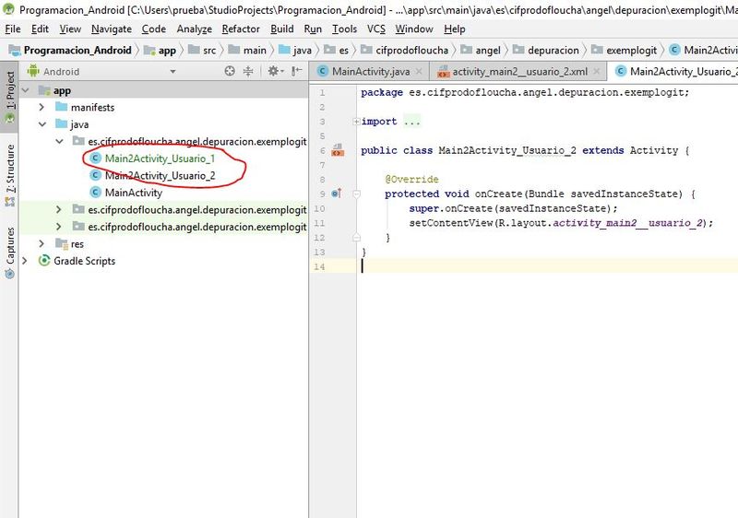Expand the res folder
The height and width of the screenshot is (518, 738).
[42, 243]
